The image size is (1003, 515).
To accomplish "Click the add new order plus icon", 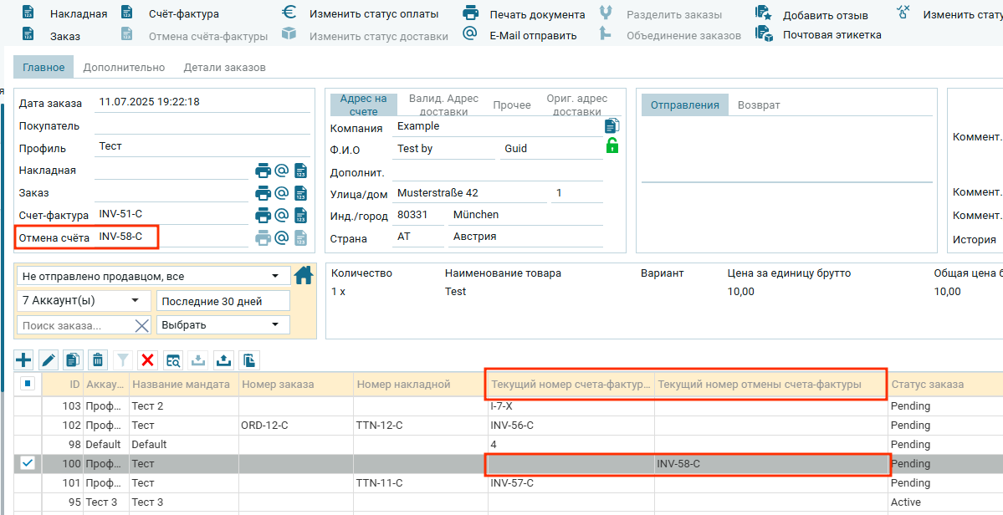I will point(24,360).
